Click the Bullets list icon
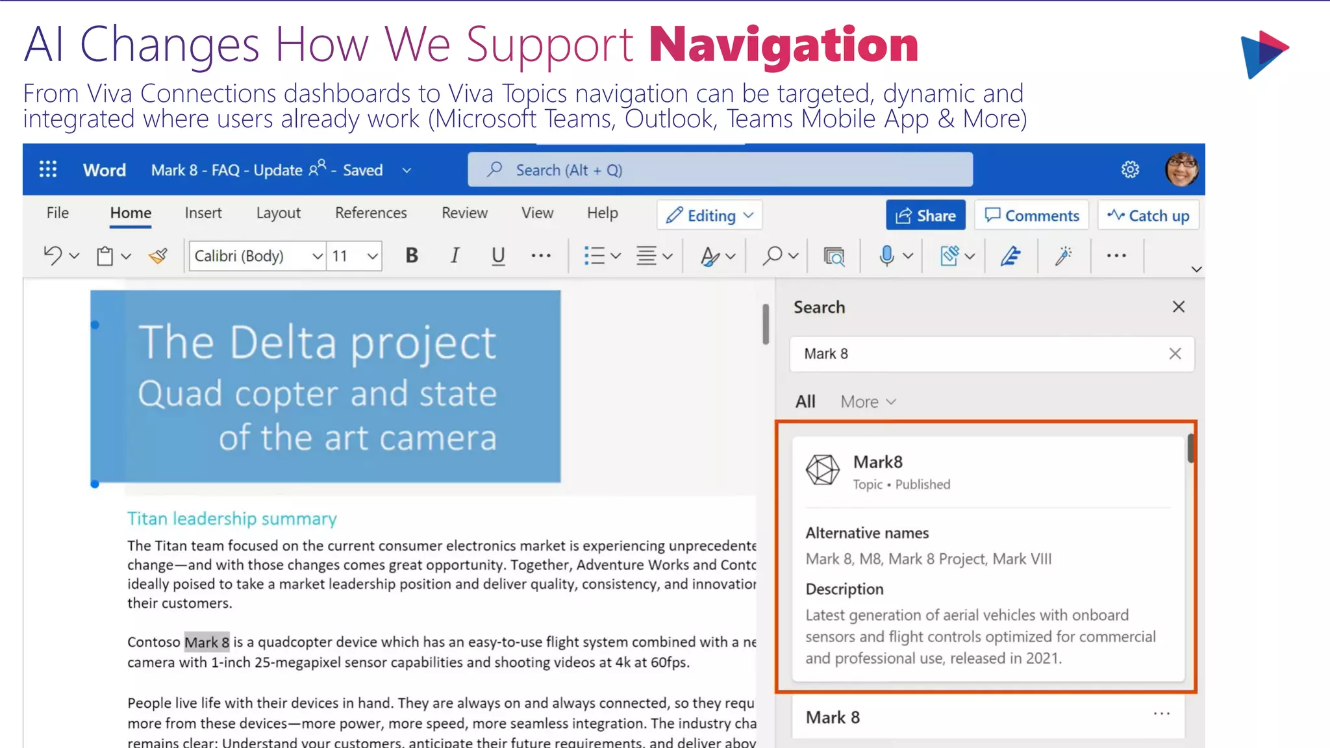Viewport: 1330px width, 748px height. [594, 256]
